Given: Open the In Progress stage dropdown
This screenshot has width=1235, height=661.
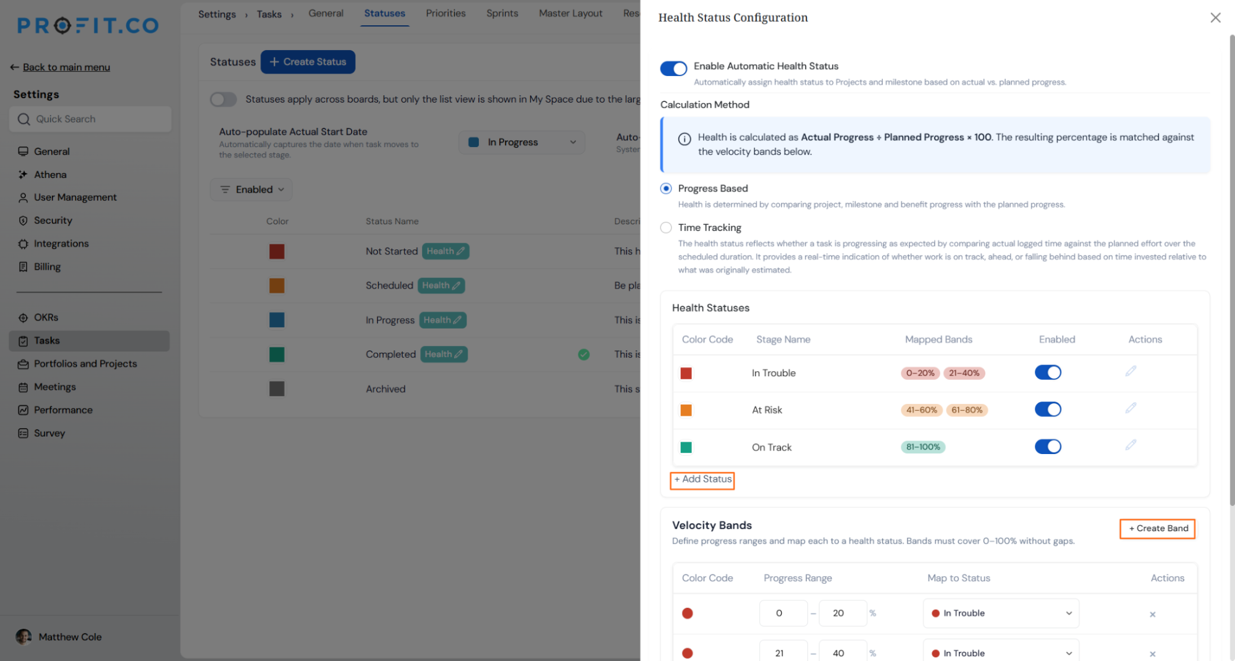Looking at the screenshot, I should pyautogui.click(x=521, y=142).
